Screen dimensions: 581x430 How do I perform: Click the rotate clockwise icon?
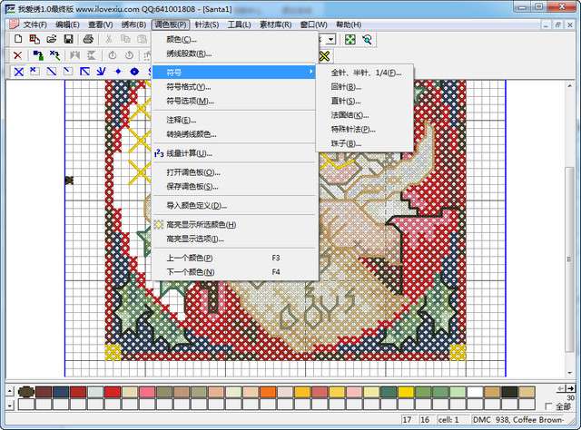coord(129,55)
